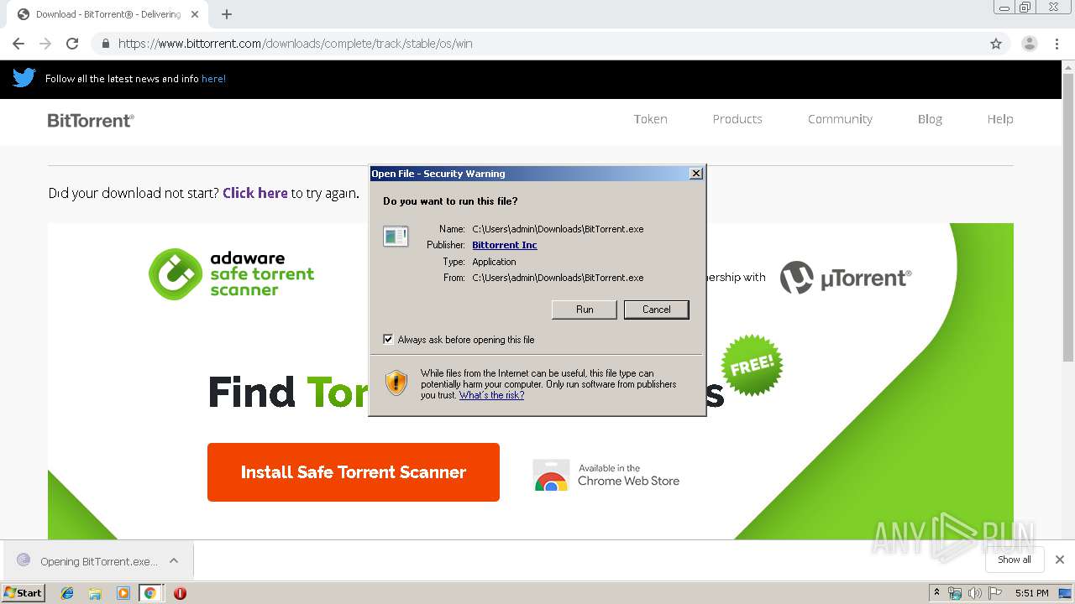Open the Products menu item

click(x=737, y=119)
